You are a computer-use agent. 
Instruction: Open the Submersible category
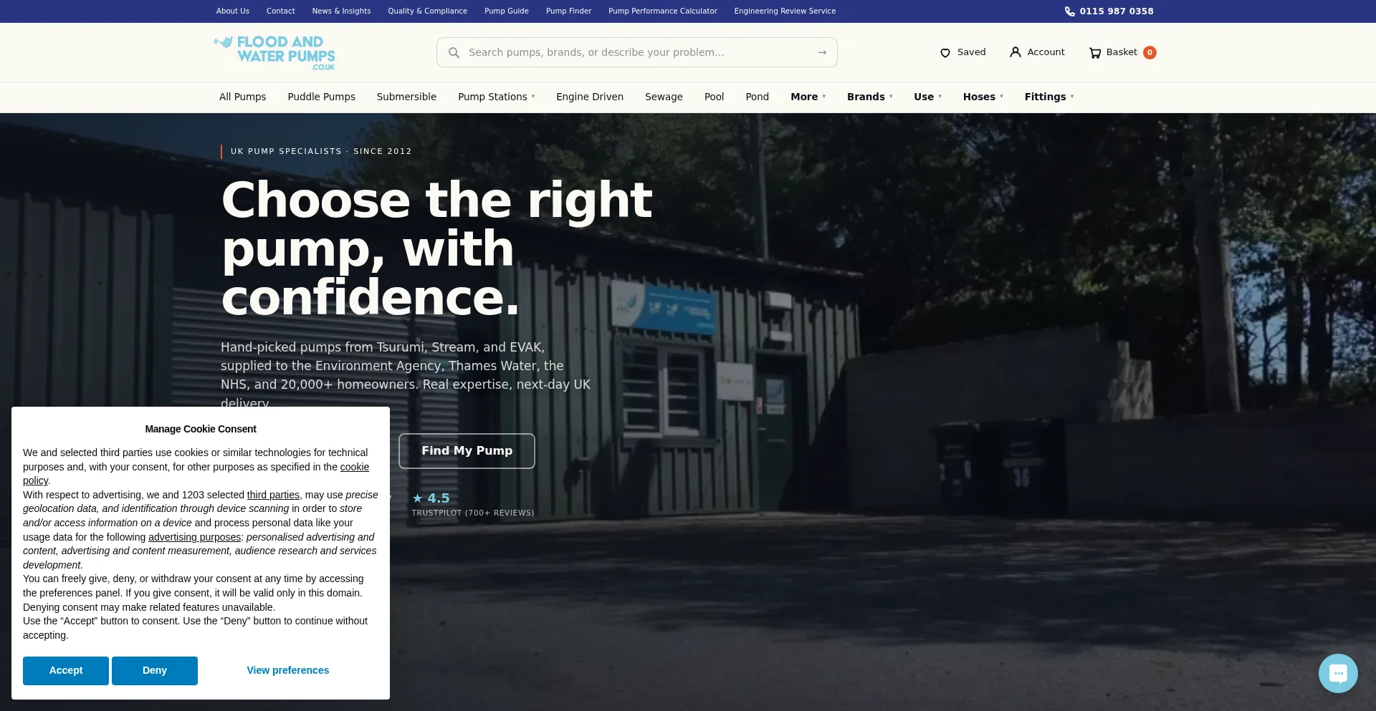406,97
